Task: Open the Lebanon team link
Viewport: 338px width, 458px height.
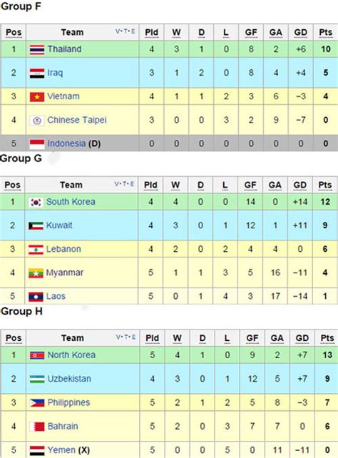Action: (63, 249)
